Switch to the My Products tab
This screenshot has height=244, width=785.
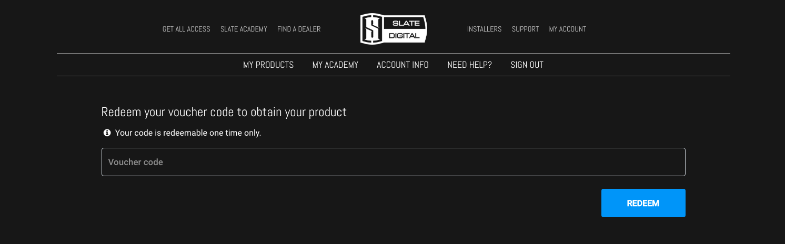click(x=268, y=65)
